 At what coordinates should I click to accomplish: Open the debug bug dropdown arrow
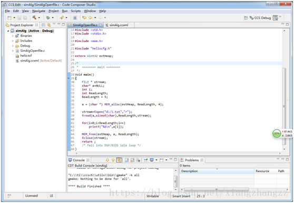pyautogui.click(x=53, y=17)
